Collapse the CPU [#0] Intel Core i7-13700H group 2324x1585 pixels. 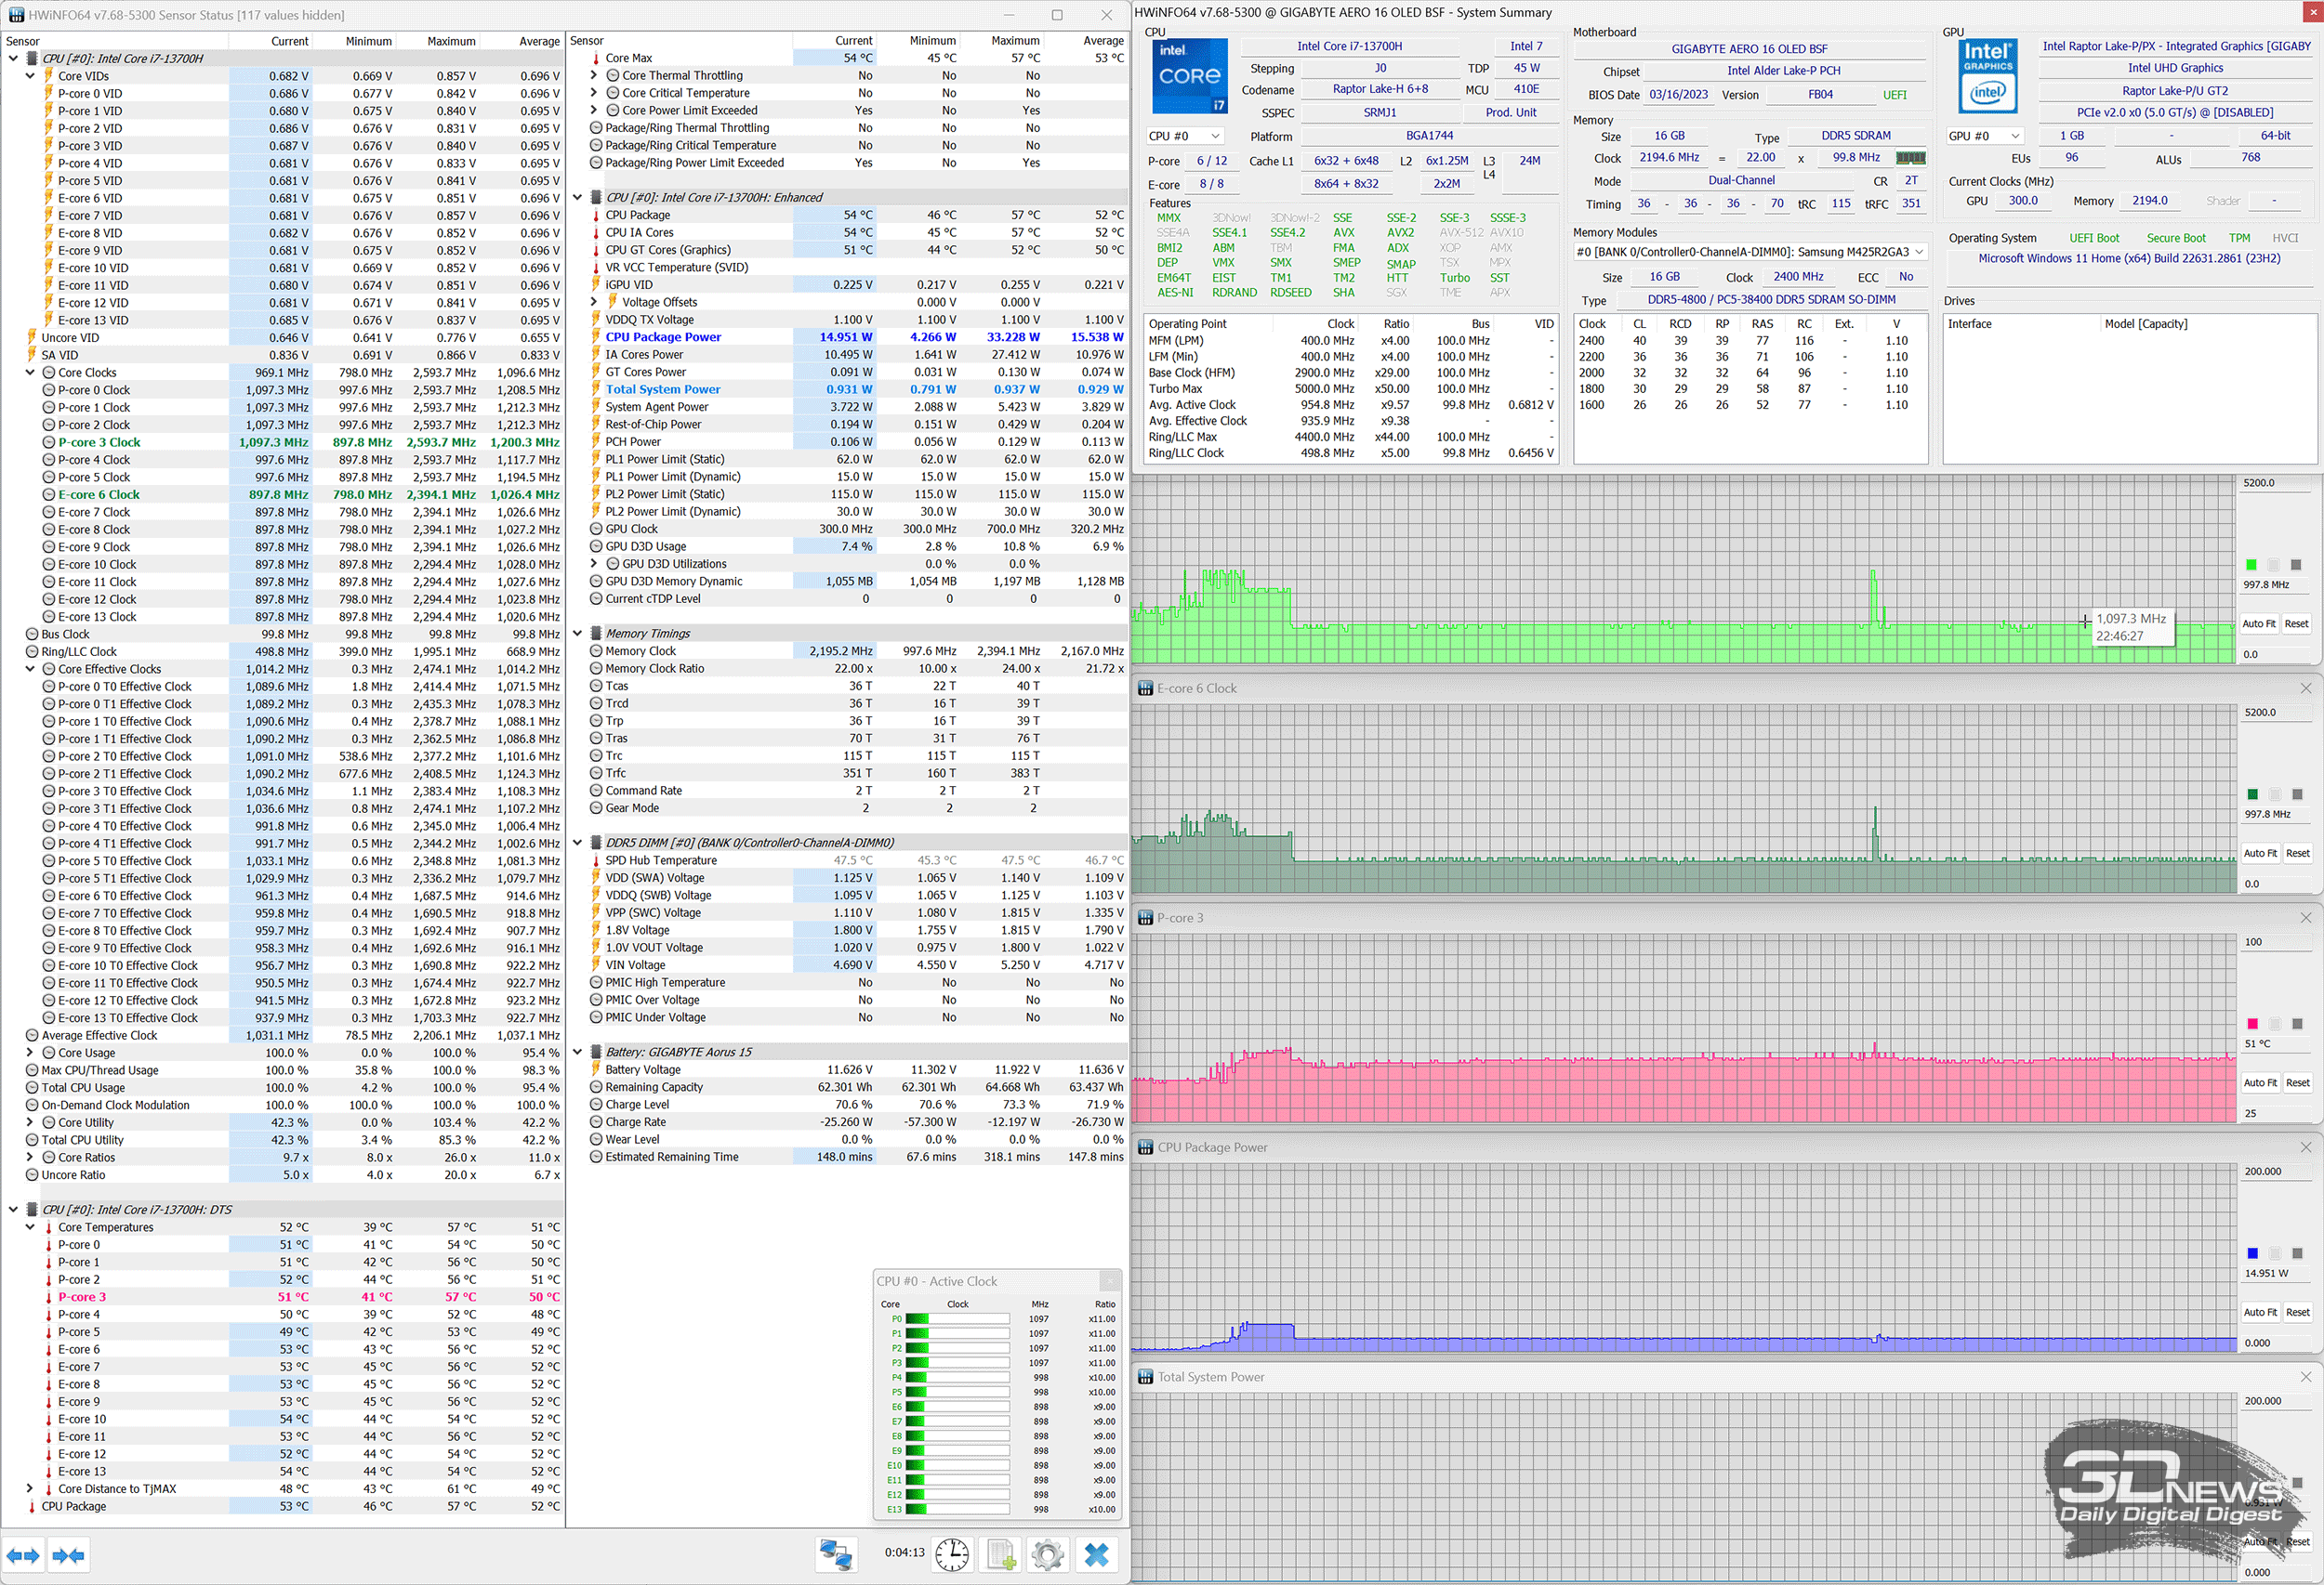click(13, 58)
